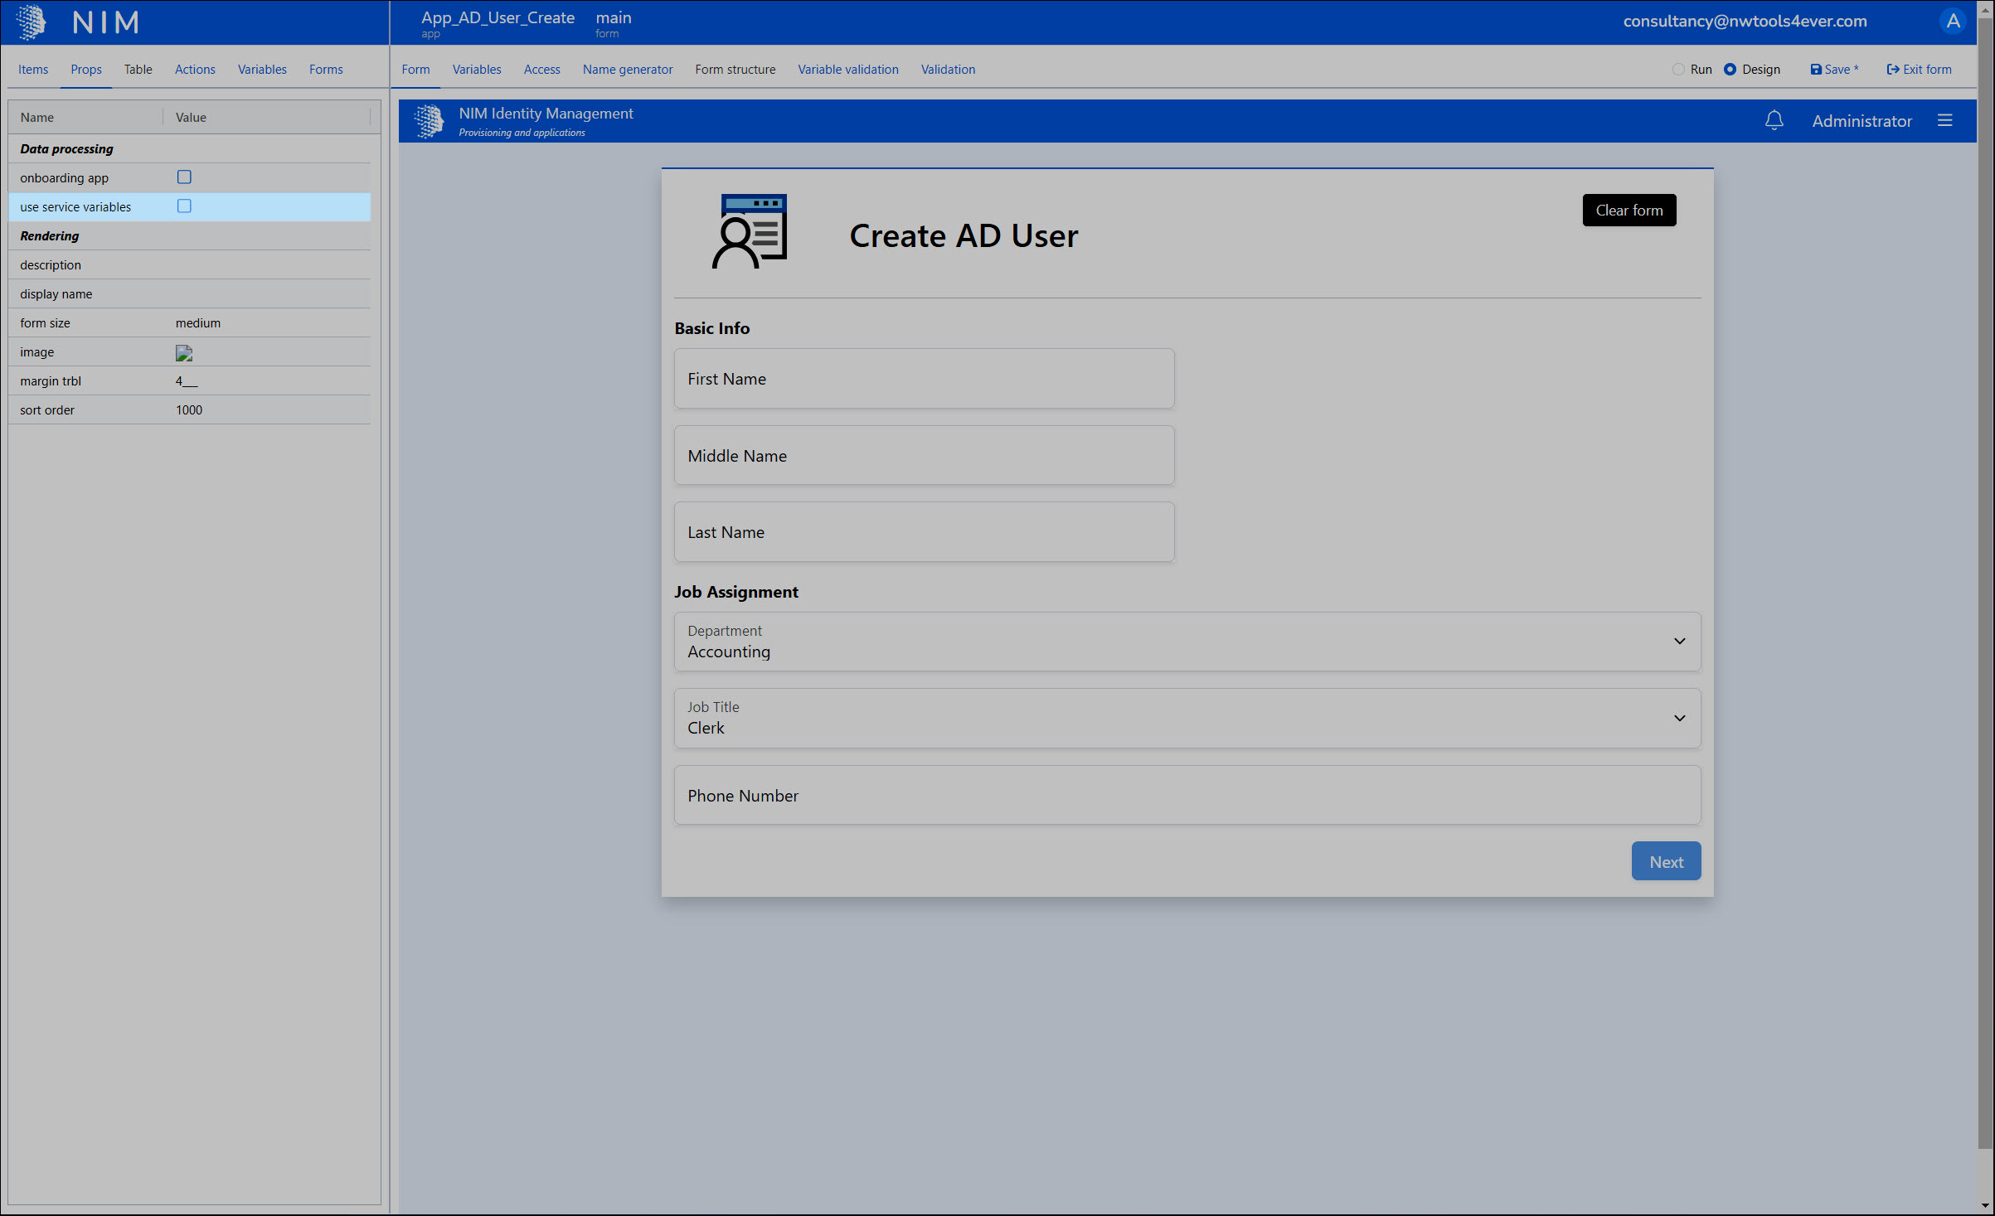Click the form size medium value

point(198,323)
